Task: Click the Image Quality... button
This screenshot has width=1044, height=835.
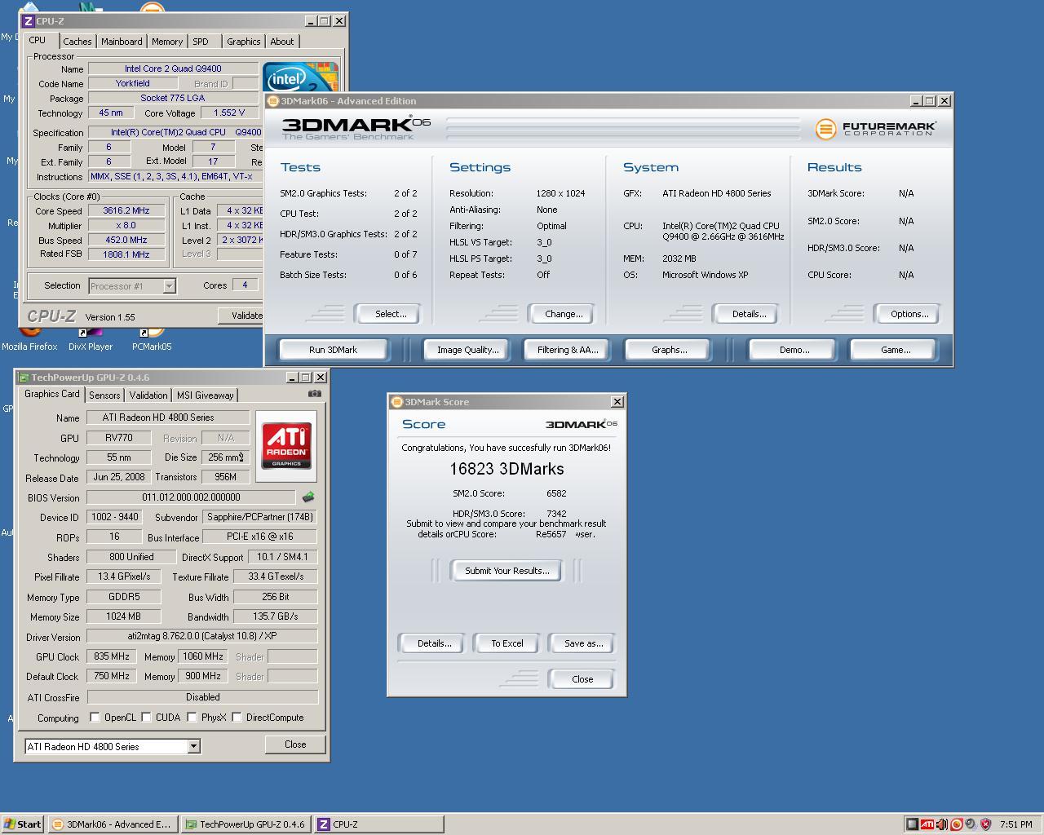Action: tap(467, 350)
